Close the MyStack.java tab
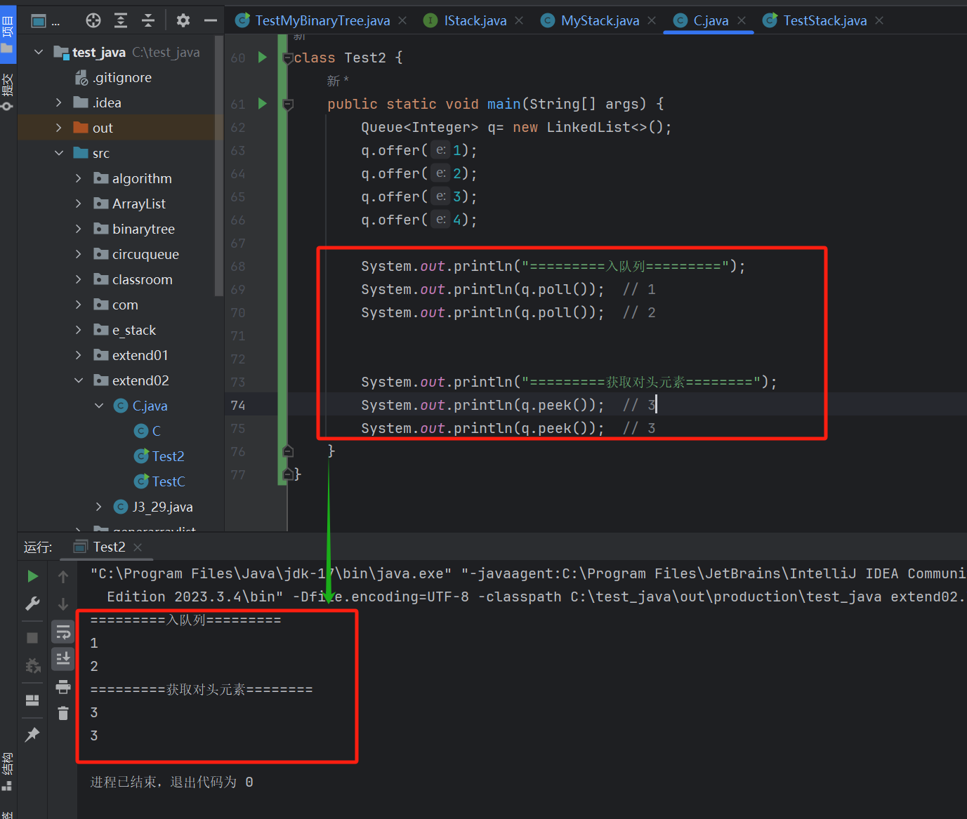 (x=652, y=20)
